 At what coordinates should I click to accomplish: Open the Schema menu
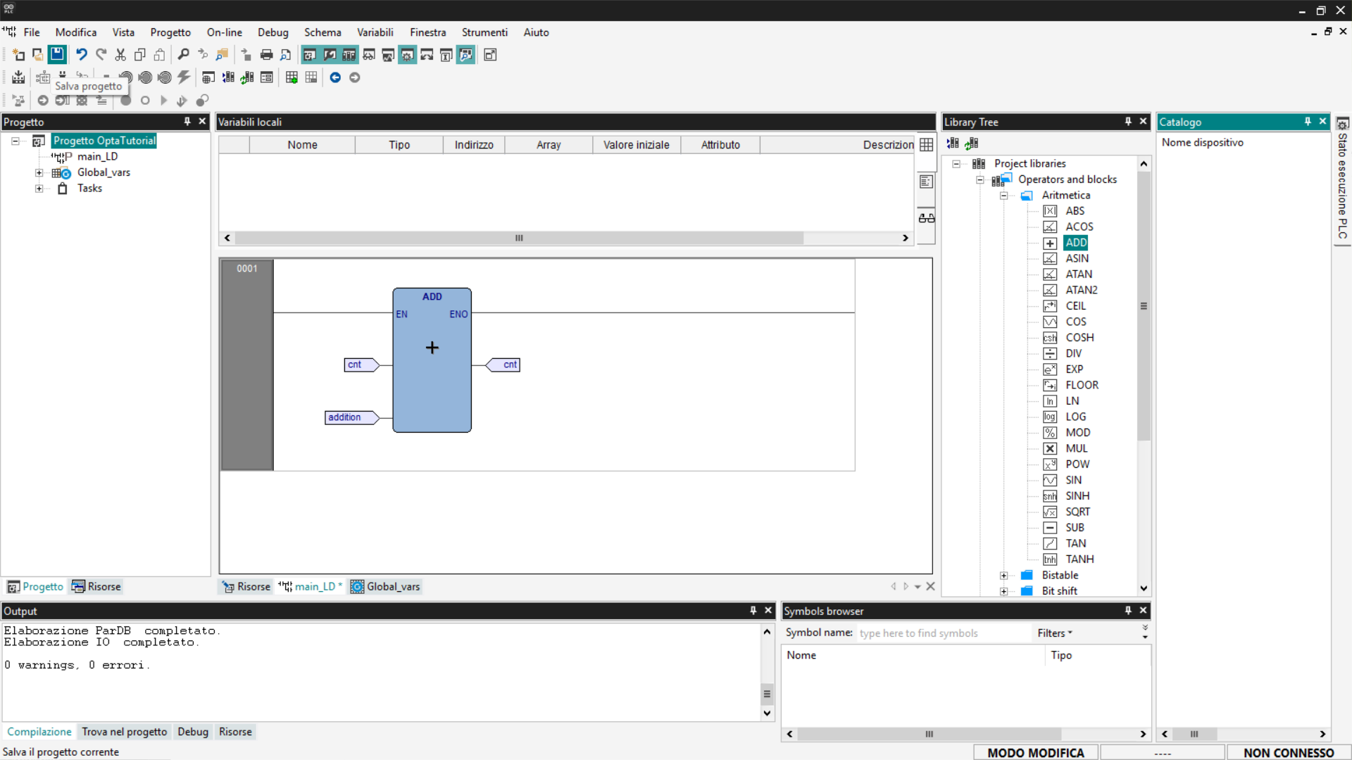(x=322, y=32)
